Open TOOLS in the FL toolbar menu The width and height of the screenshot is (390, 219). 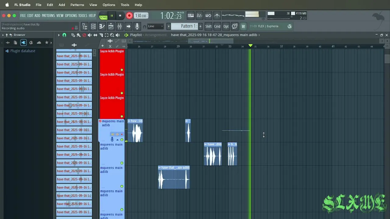83,16
